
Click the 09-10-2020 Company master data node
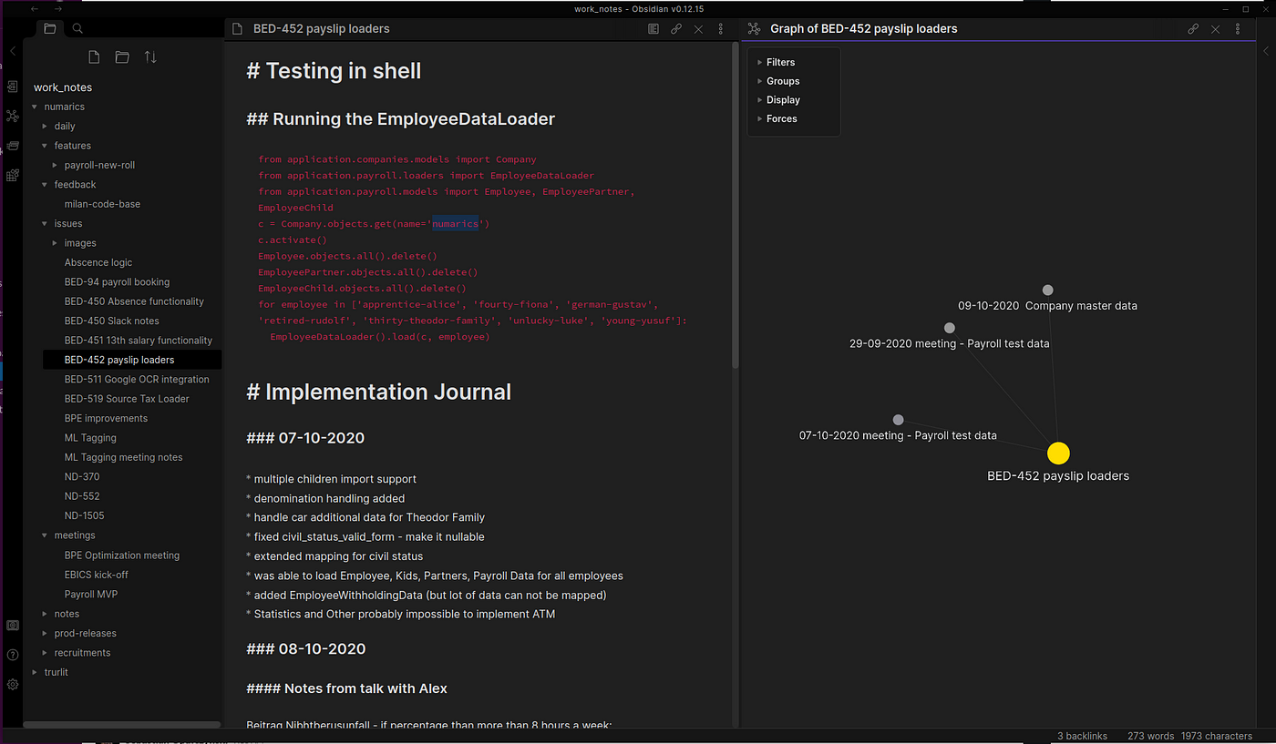tap(1047, 290)
